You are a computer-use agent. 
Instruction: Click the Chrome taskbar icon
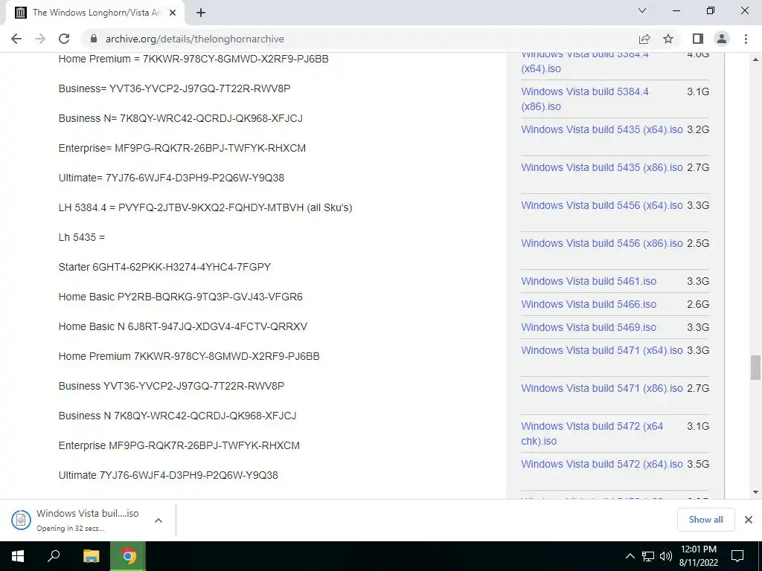[x=128, y=556]
